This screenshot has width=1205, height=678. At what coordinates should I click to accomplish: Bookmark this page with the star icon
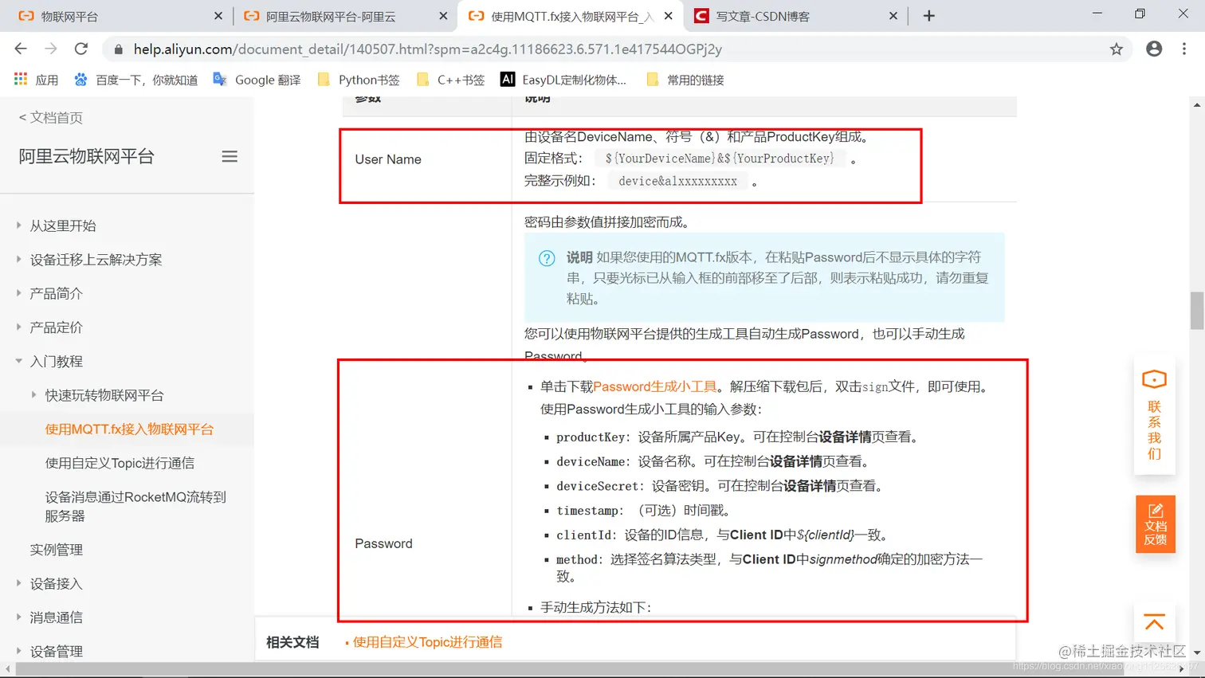1117,49
